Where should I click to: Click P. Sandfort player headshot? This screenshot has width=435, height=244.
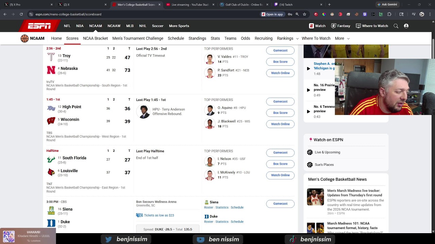pos(210,73)
